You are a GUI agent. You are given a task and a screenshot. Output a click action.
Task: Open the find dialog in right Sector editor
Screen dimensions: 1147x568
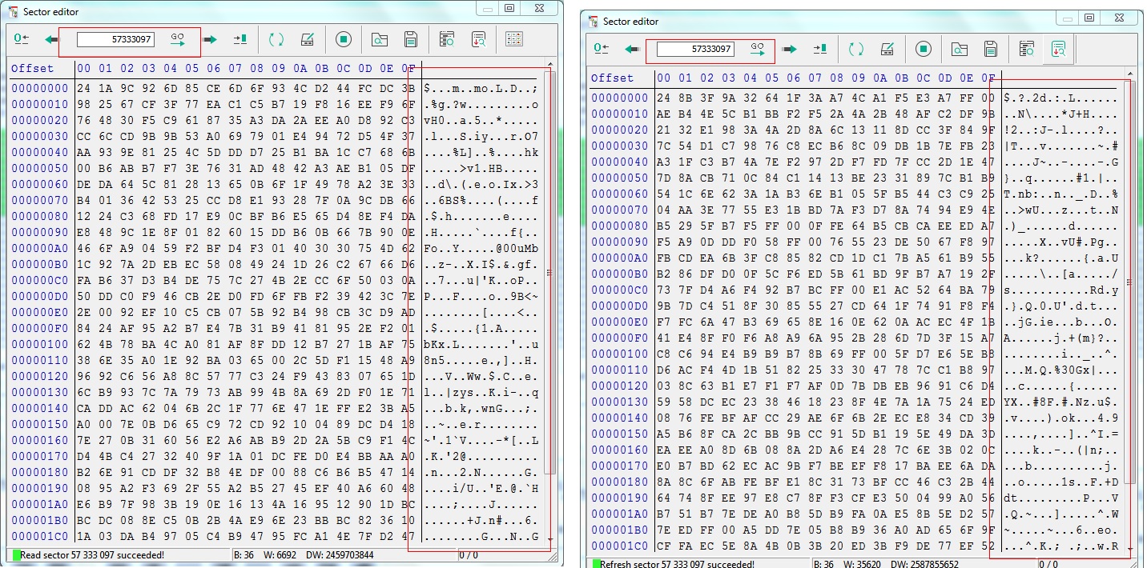pyautogui.click(x=1027, y=50)
